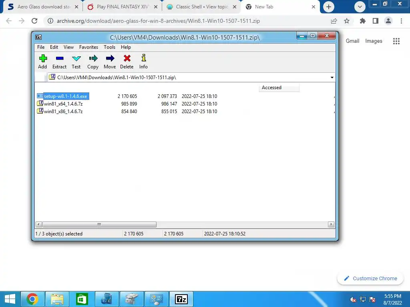Click the network tray icon
The image size is (410, 307).
point(363,299)
